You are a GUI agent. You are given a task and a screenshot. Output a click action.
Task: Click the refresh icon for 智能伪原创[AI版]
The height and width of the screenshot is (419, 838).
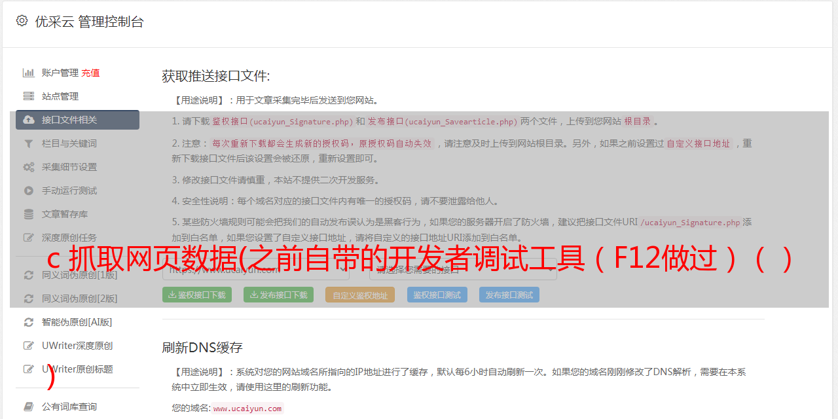pos(29,322)
